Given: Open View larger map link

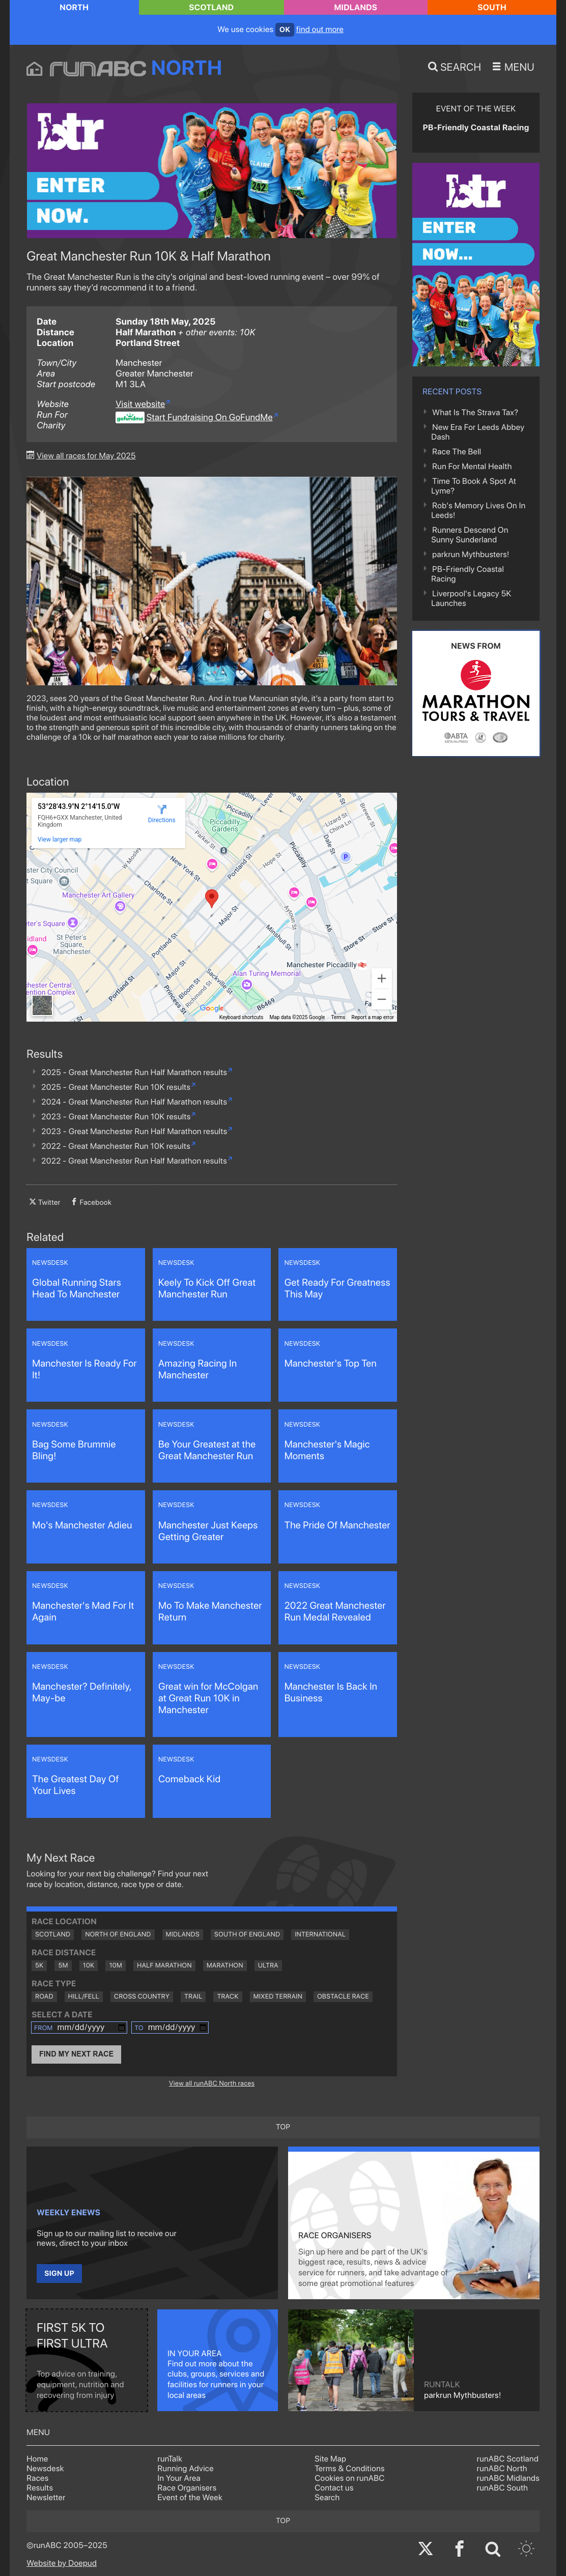Looking at the screenshot, I should tap(59, 839).
